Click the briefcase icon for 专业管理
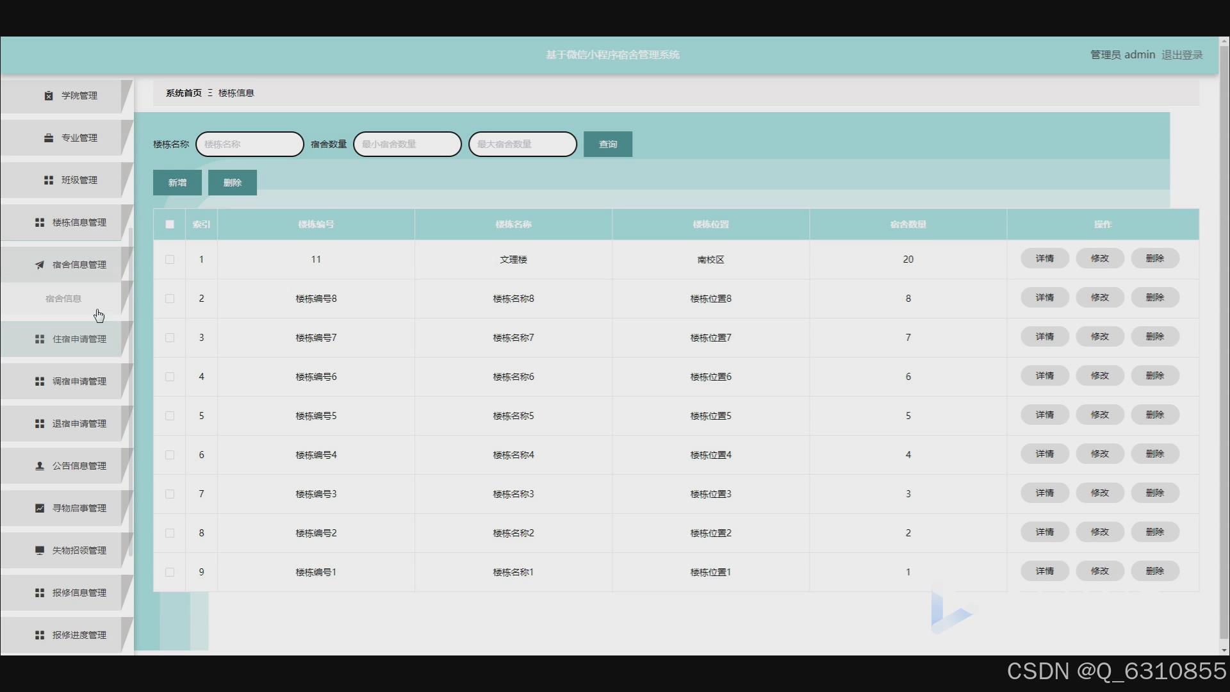 pos(49,138)
